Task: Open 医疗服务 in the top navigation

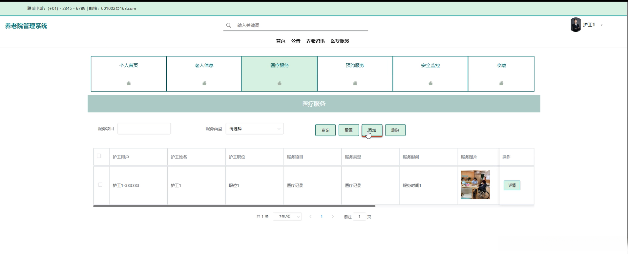Action: 340,41
